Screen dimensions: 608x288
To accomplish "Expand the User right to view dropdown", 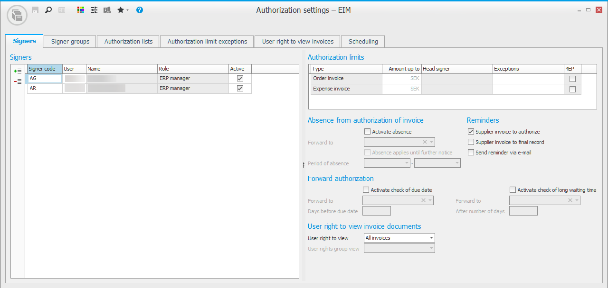I will (431, 238).
